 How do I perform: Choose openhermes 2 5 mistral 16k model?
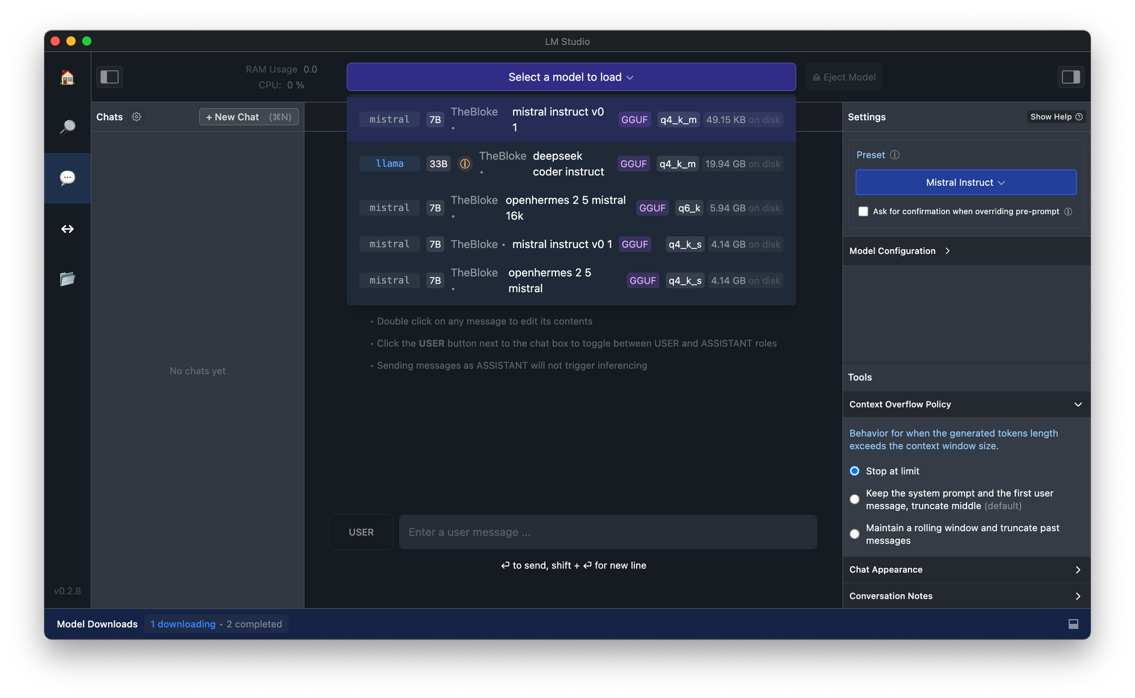[x=571, y=208]
